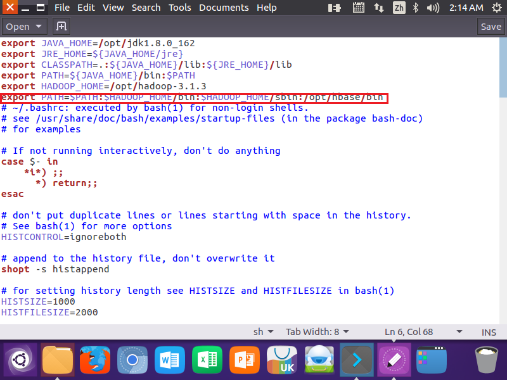Open the Files manager from the dock
This screenshot has height=380, width=507.
click(x=58, y=360)
